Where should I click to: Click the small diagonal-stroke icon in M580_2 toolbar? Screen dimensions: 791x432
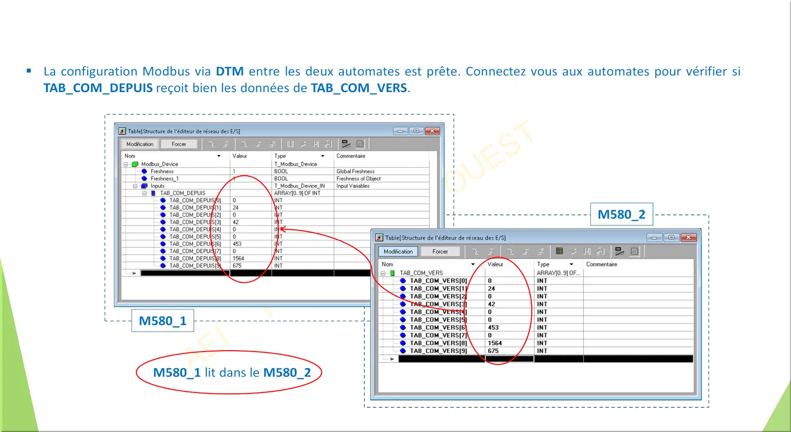574,251
